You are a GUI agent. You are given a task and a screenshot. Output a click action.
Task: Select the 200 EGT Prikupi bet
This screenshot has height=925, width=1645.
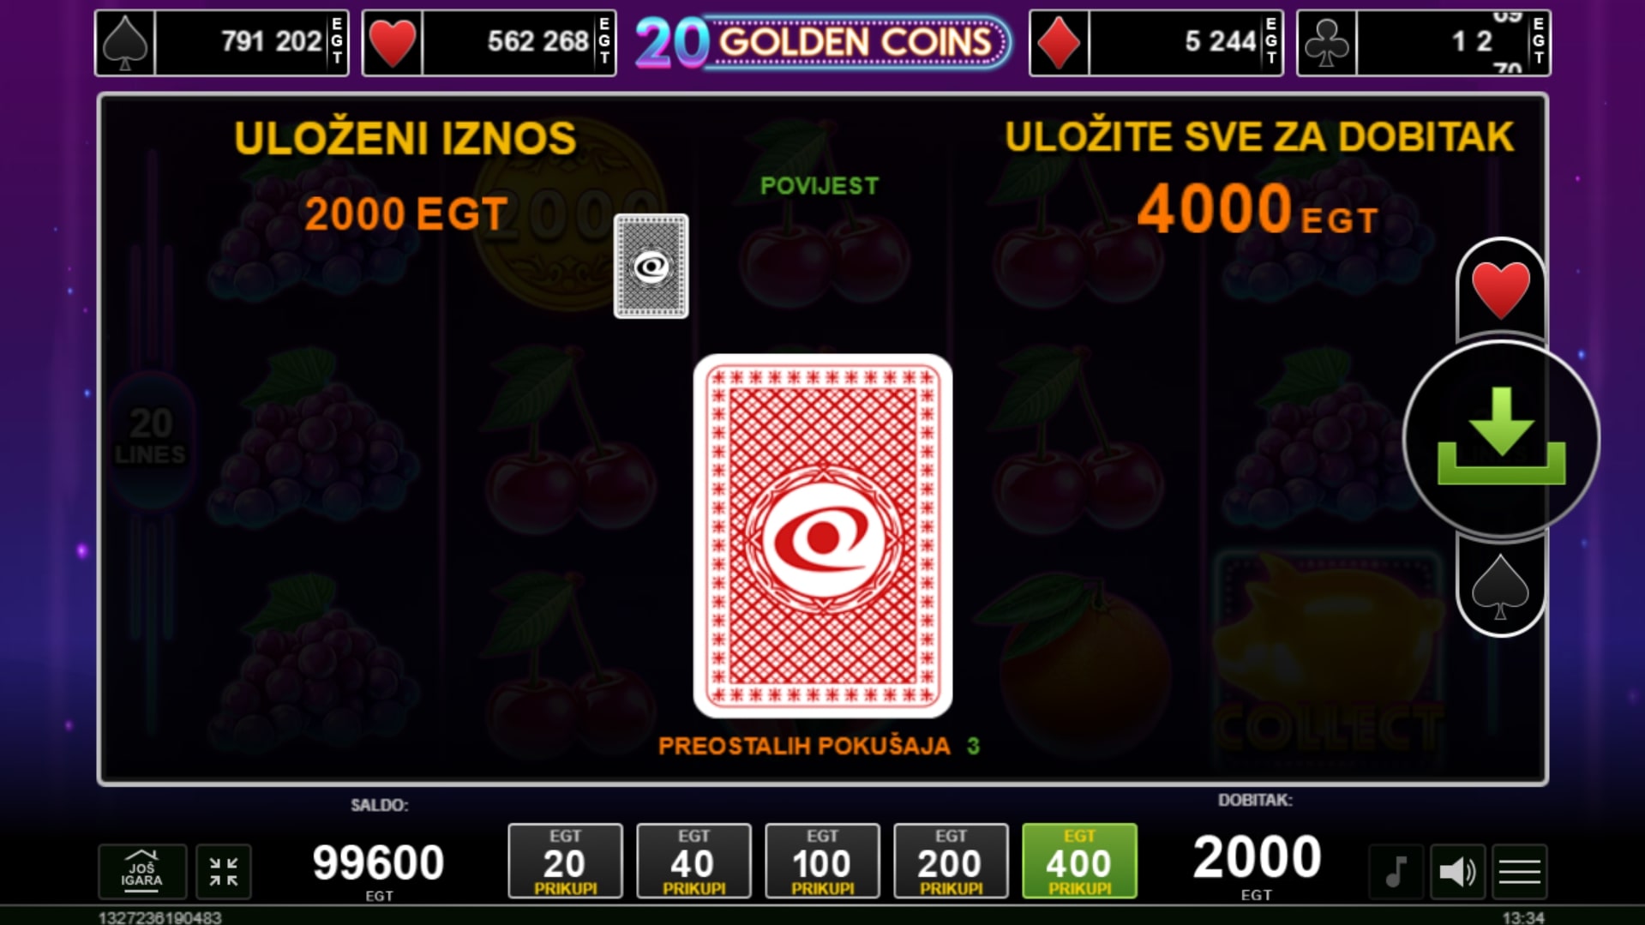[x=951, y=861]
